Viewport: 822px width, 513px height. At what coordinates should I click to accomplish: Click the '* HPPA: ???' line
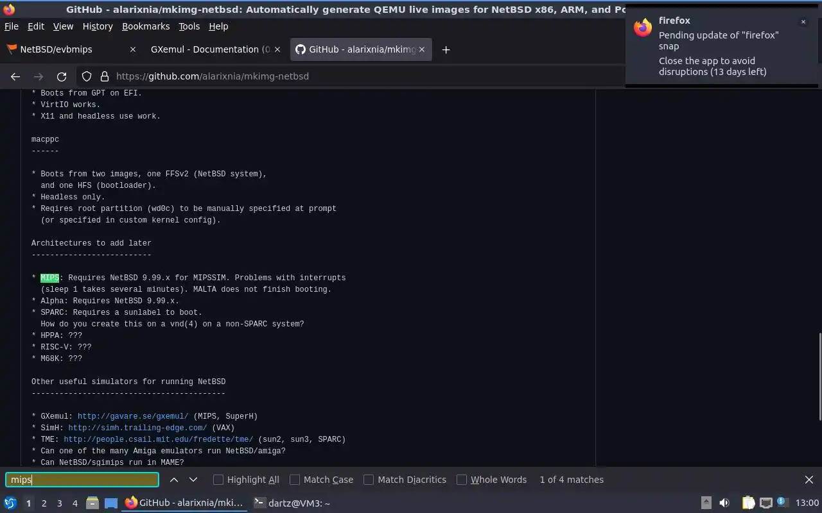pos(57,335)
